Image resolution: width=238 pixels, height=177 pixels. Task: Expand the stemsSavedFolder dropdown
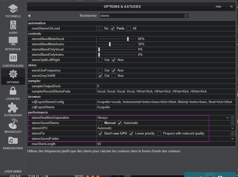232,139
